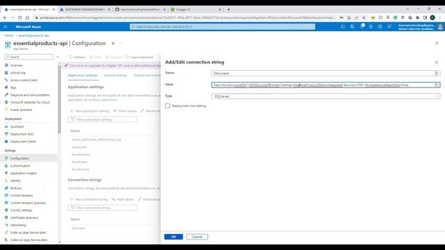Pin essentialproducts-api to favorites star

click(x=113, y=43)
